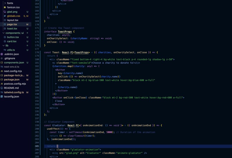The height and width of the screenshot is (158, 232).
Task: Open package.json file
Action: (x=12, y=79)
